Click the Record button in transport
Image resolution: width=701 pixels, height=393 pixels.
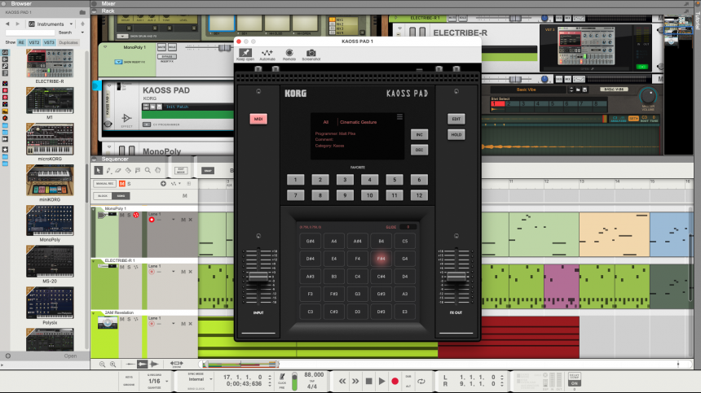[395, 381]
